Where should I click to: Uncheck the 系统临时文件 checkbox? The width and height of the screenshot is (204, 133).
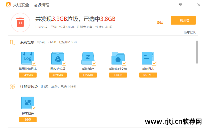tap(124, 63)
